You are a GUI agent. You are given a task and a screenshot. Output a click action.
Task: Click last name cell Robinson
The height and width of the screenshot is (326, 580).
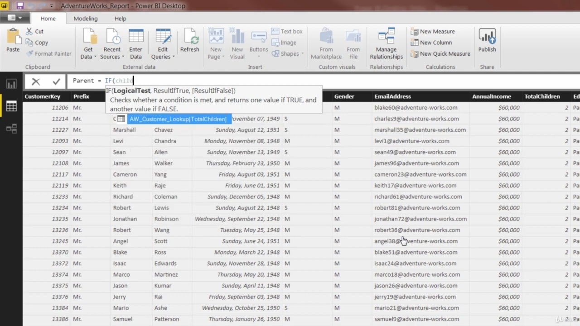172,219
